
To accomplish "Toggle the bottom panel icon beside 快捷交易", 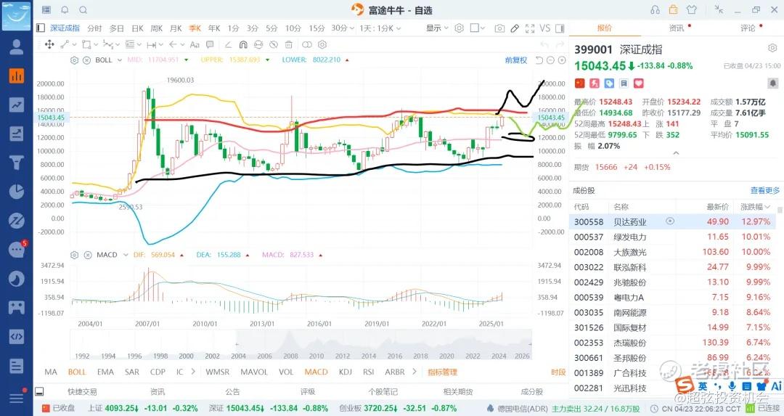I will point(39,391).
